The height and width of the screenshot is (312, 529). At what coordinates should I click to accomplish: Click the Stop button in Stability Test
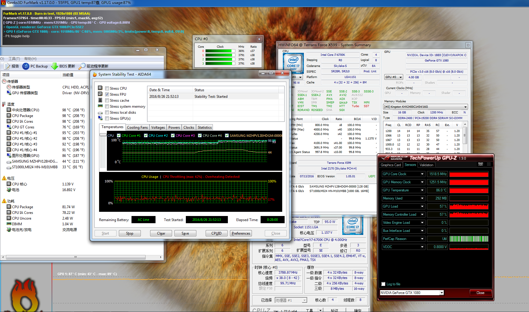[x=130, y=233]
